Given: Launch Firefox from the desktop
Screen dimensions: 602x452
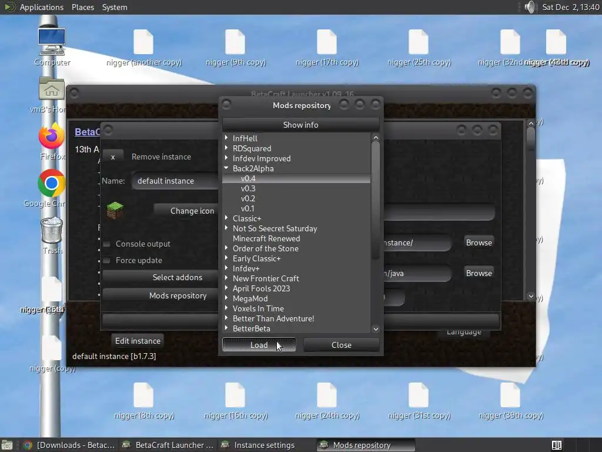Looking at the screenshot, I should [x=52, y=136].
